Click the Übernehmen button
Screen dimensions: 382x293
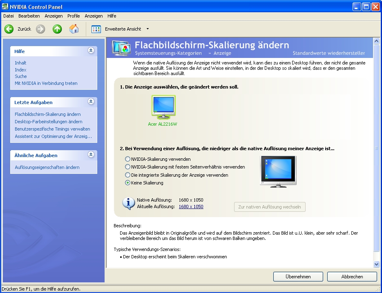298,277
